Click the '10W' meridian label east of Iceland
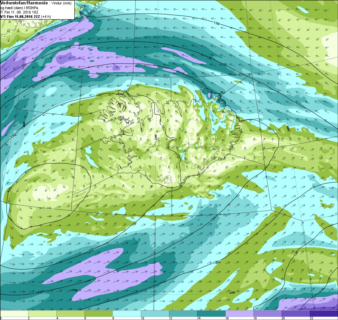 pyautogui.click(x=288, y=128)
